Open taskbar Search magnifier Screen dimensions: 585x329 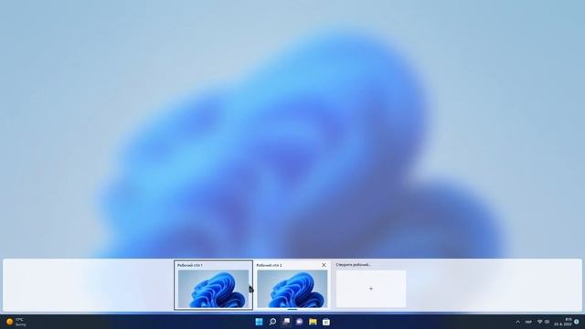coord(272,322)
